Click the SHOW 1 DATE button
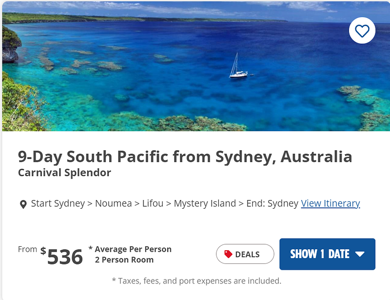 (x=327, y=254)
